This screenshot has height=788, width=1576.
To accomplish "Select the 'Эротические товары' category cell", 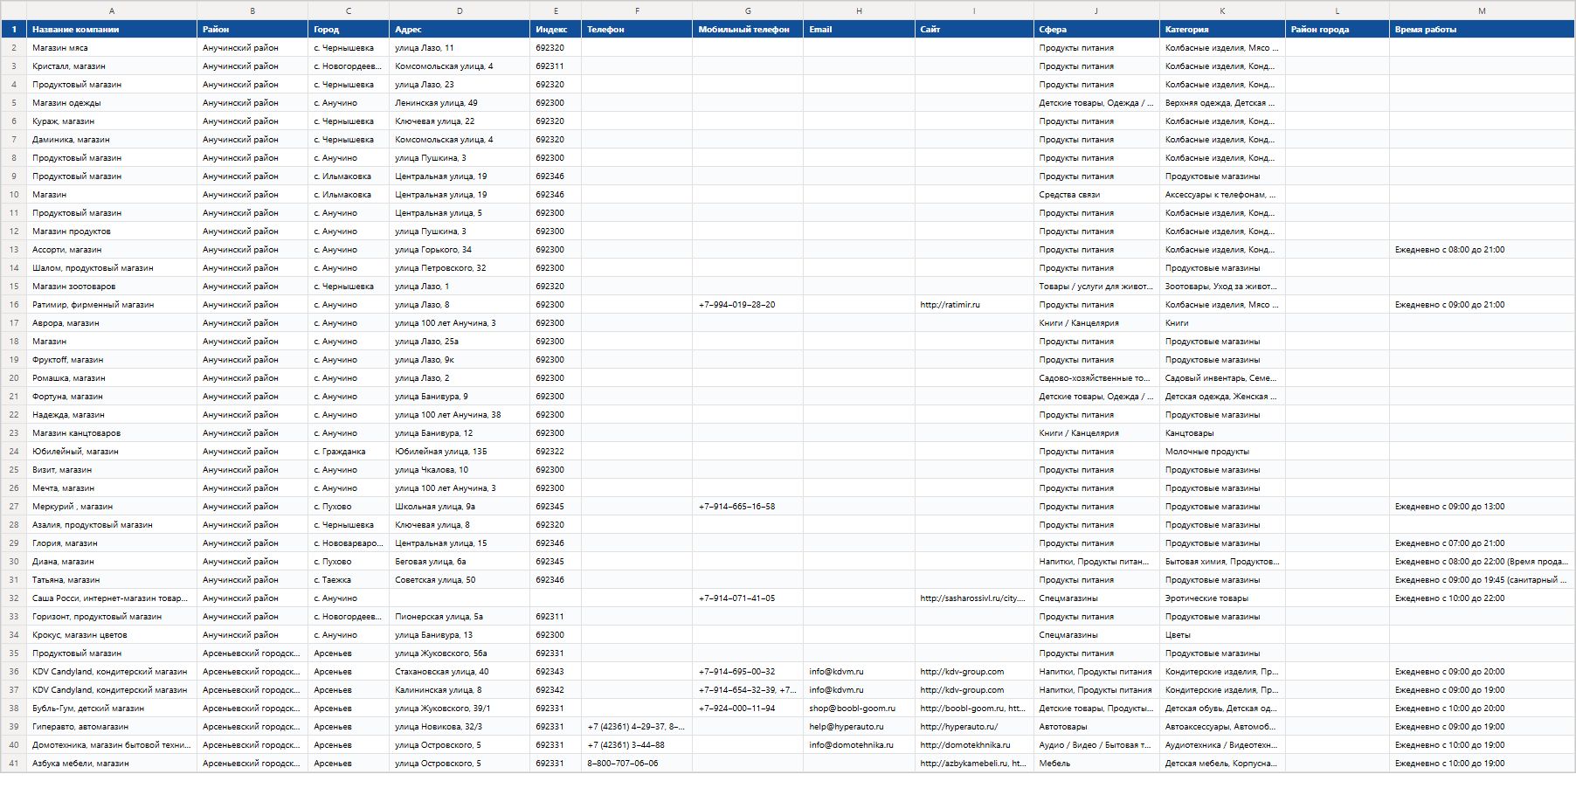I will coord(1222,598).
